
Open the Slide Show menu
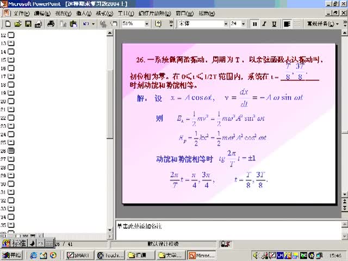(x=154, y=14)
